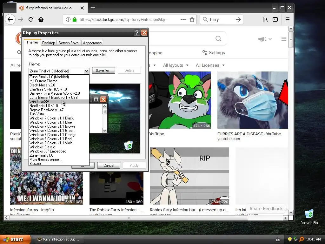Open the on-screen keyboard tray icon
This screenshot has width=325, height=244.
click(x=278, y=240)
